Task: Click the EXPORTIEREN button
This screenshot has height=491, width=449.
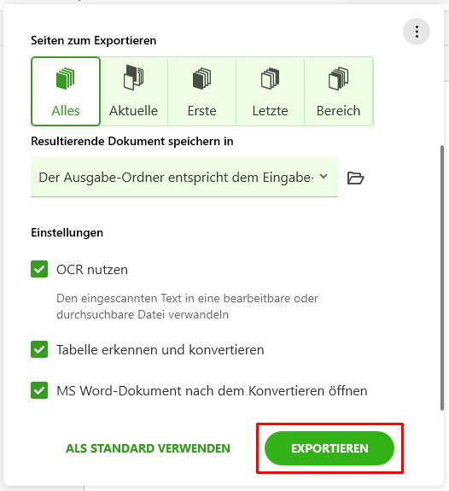Action: pos(329,448)
